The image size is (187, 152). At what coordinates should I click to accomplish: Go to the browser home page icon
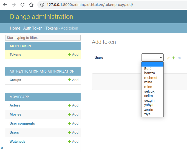pos(31,5)
